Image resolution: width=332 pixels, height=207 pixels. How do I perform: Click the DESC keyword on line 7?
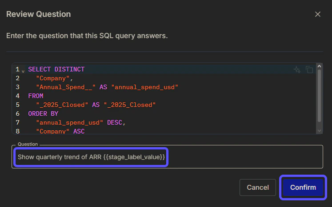click(x=115, y=122)
